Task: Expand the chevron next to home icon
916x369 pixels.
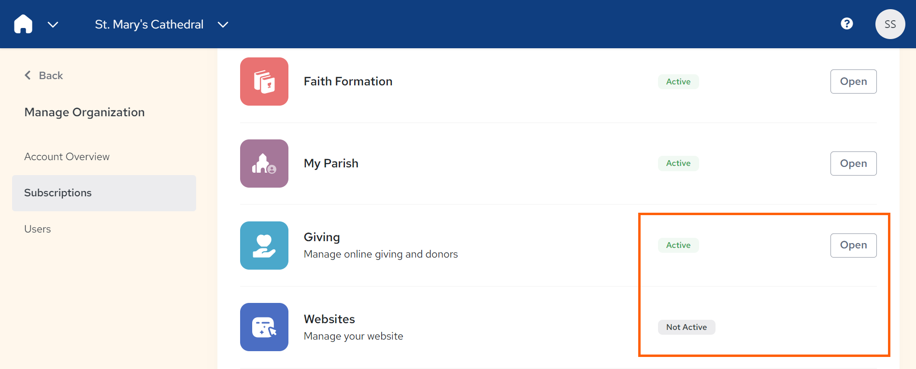Action: (x=53, y=25)
